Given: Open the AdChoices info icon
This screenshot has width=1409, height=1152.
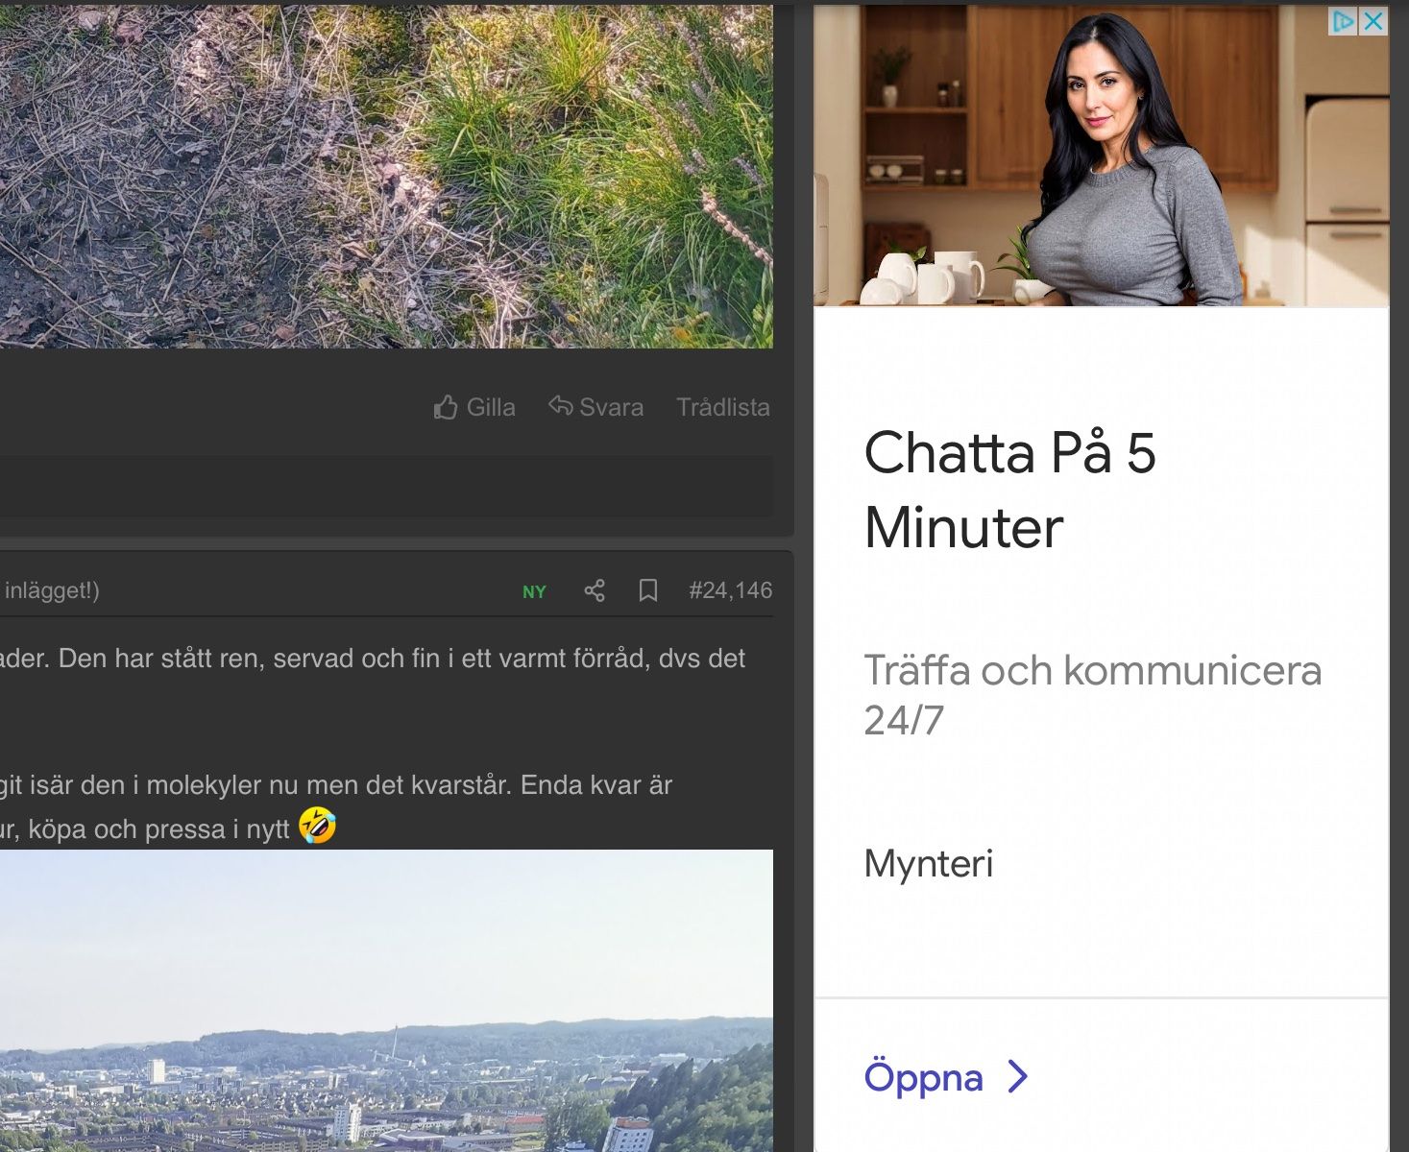Looking at the screenshot, I should (1343, 21).
